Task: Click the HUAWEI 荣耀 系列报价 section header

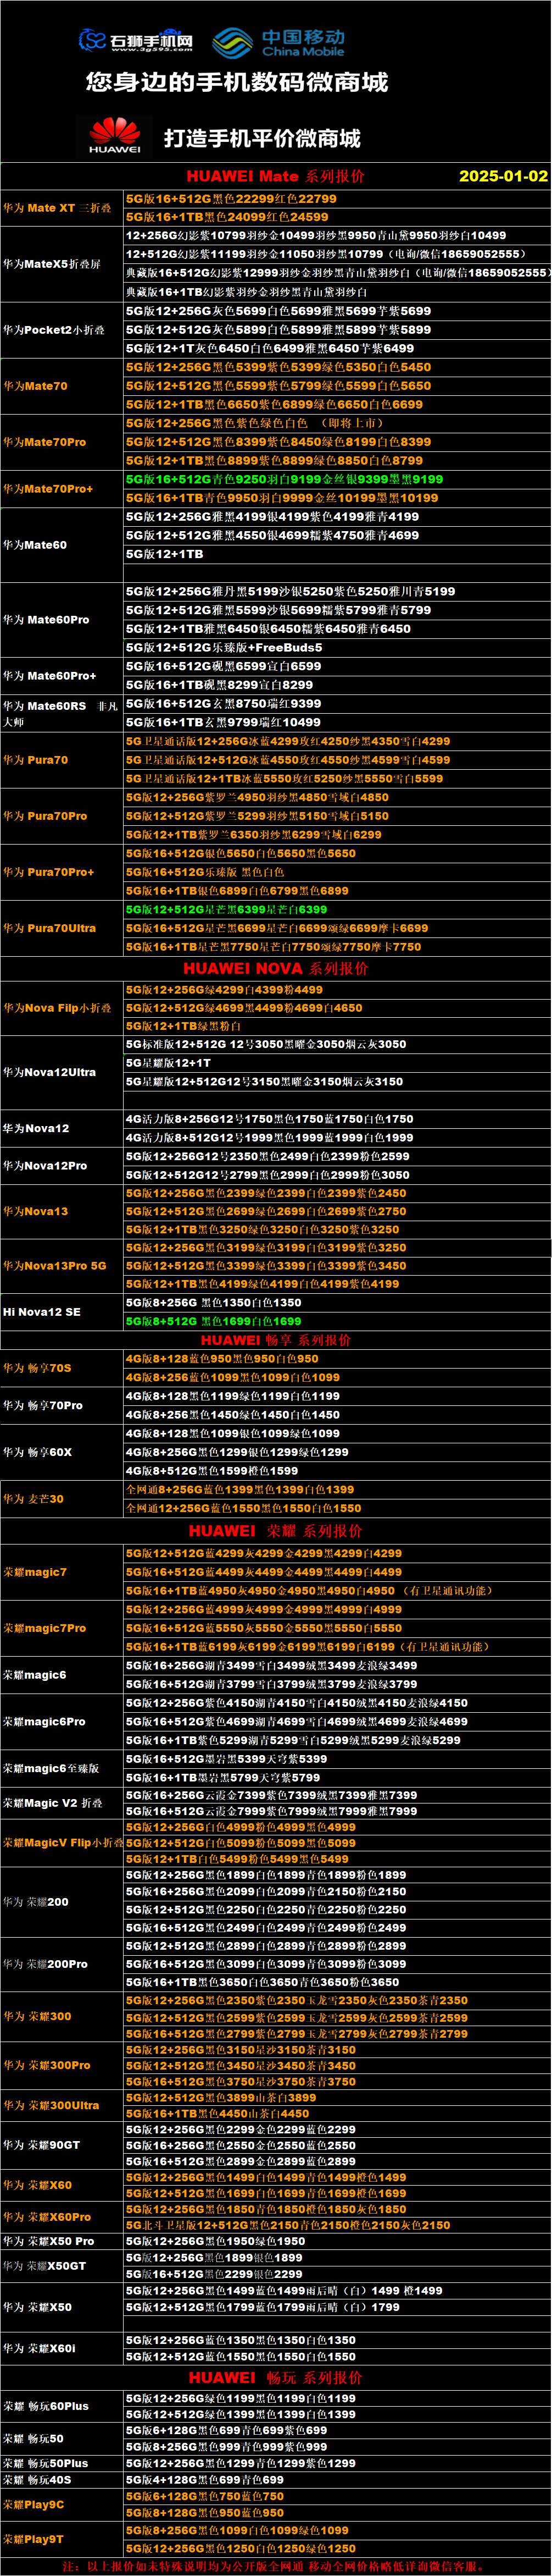Action: point(276,1530)
